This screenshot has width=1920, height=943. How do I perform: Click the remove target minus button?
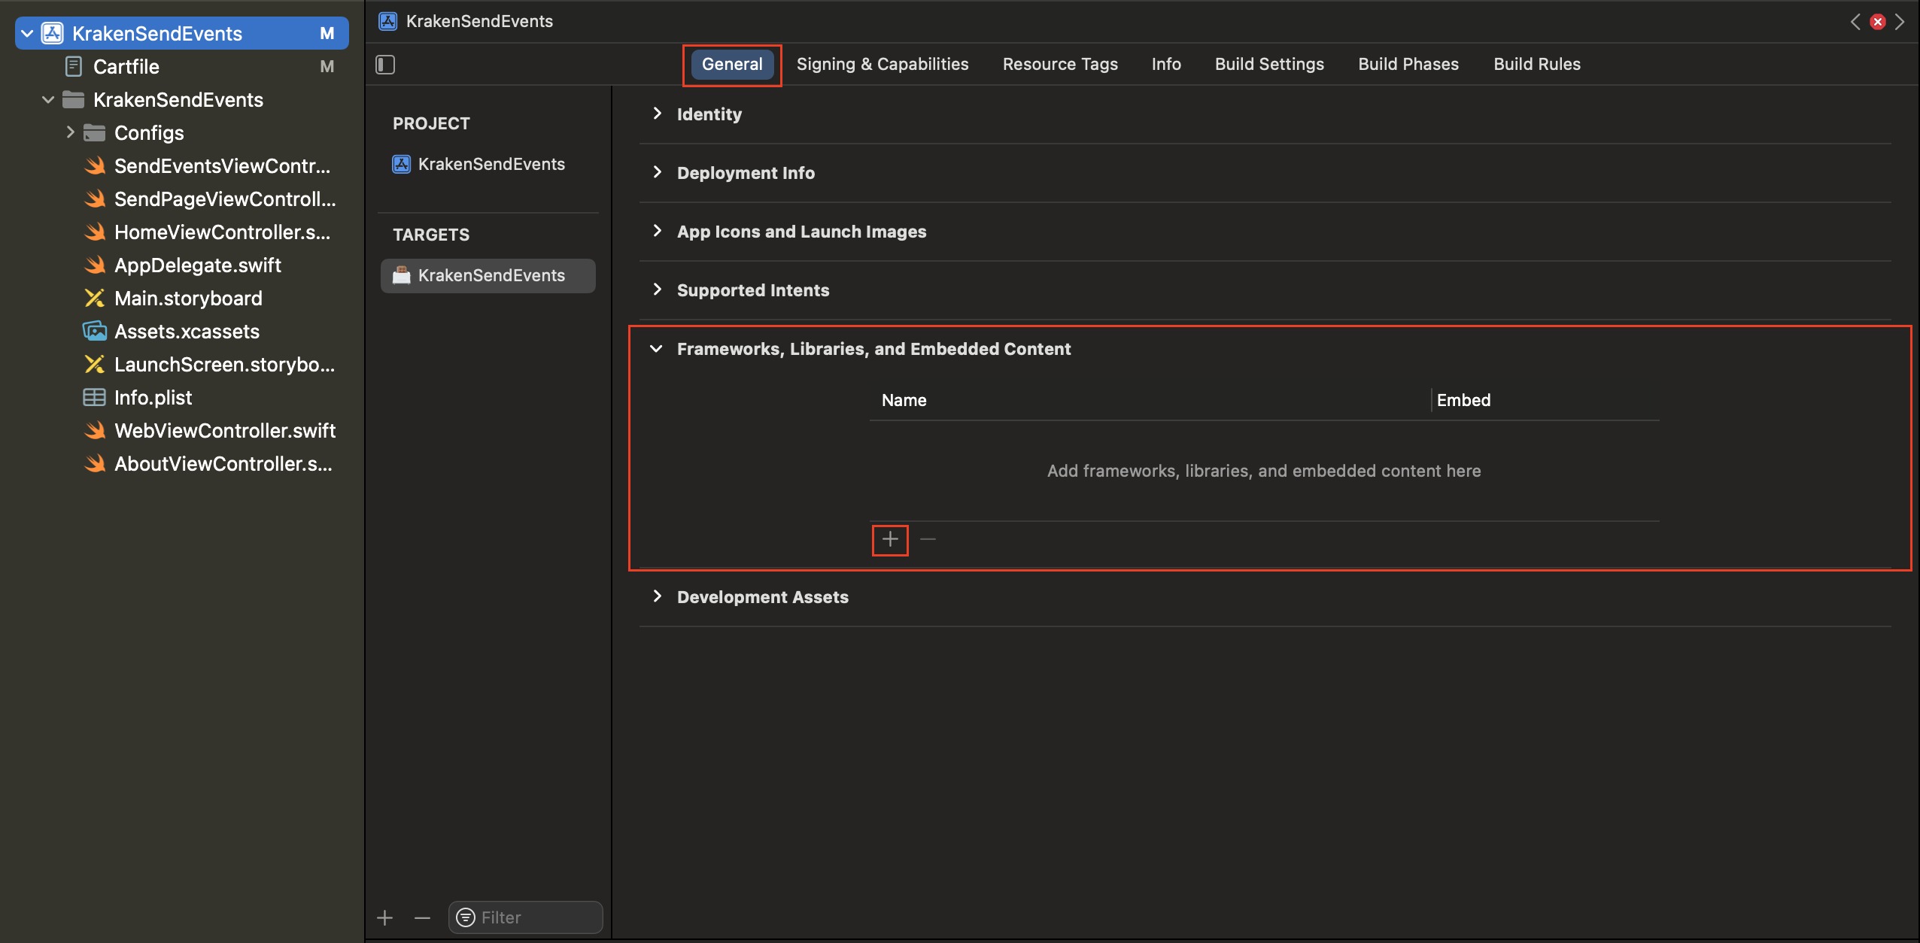422,917
